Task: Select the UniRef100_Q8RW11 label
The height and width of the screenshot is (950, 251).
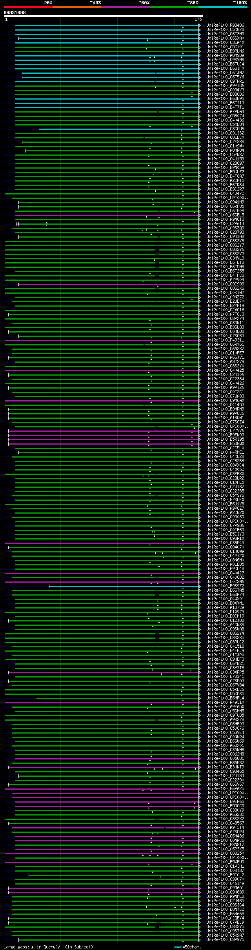Action: point(225,323)
